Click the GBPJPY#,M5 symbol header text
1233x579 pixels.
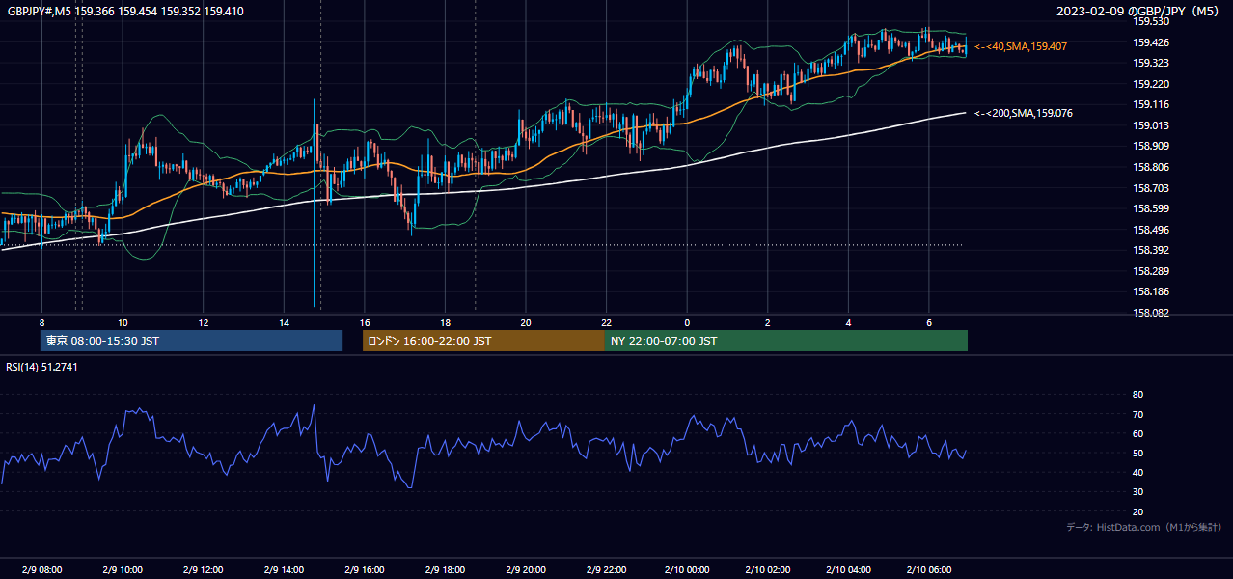[125, 12]
